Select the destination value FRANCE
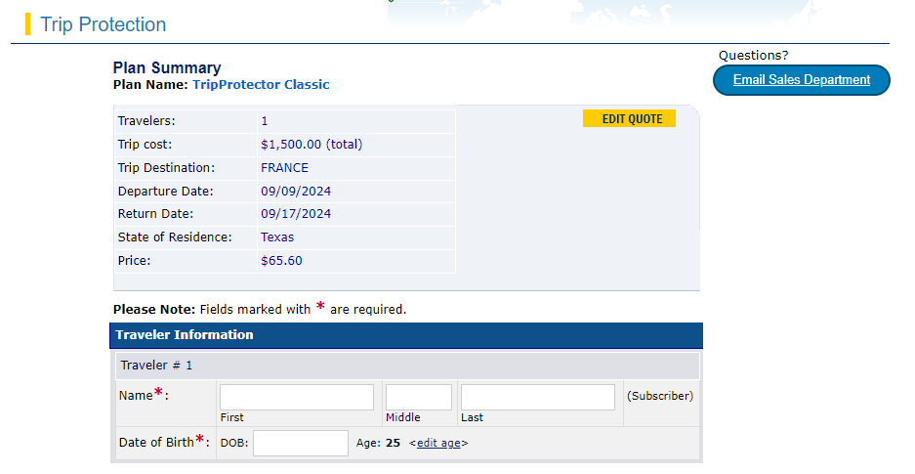This screenshot has width=915, height=474. click(x=284, y=167)
